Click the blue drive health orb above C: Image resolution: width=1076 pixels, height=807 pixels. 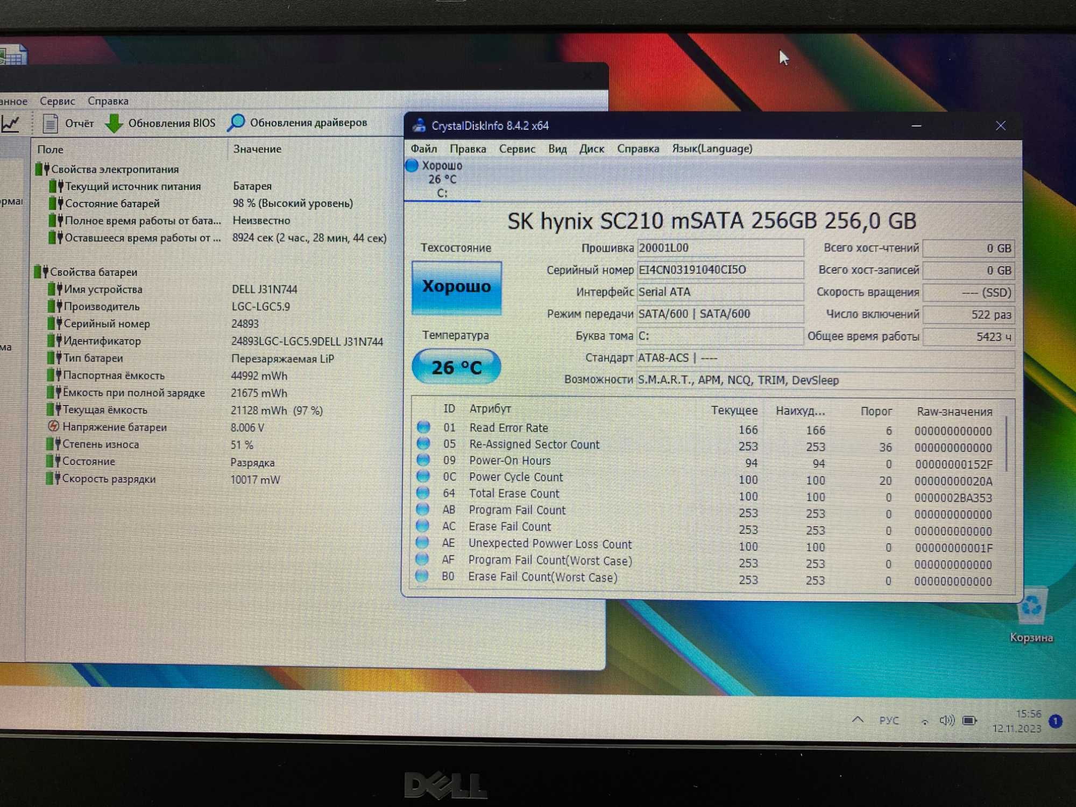tap(412, 166)
